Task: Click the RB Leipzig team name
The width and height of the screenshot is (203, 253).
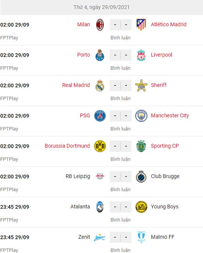Action: point(78,176)
